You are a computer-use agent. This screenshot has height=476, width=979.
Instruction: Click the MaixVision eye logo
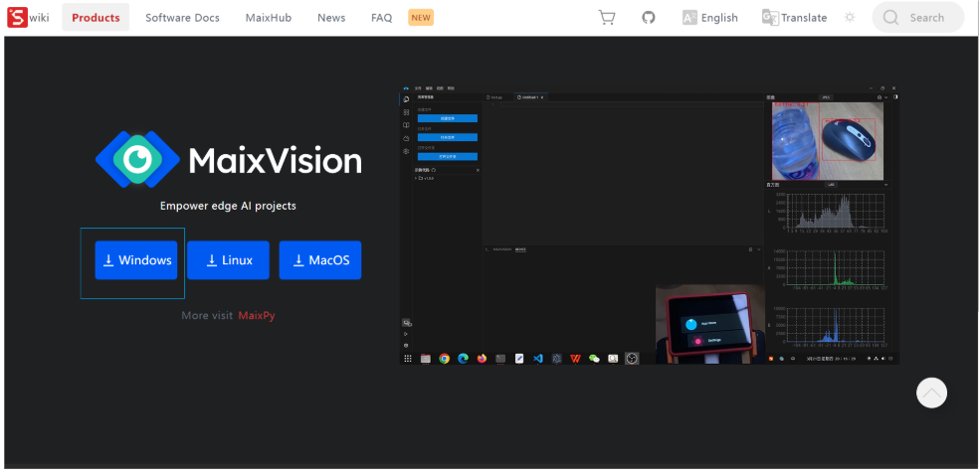(x=137, y=159)
